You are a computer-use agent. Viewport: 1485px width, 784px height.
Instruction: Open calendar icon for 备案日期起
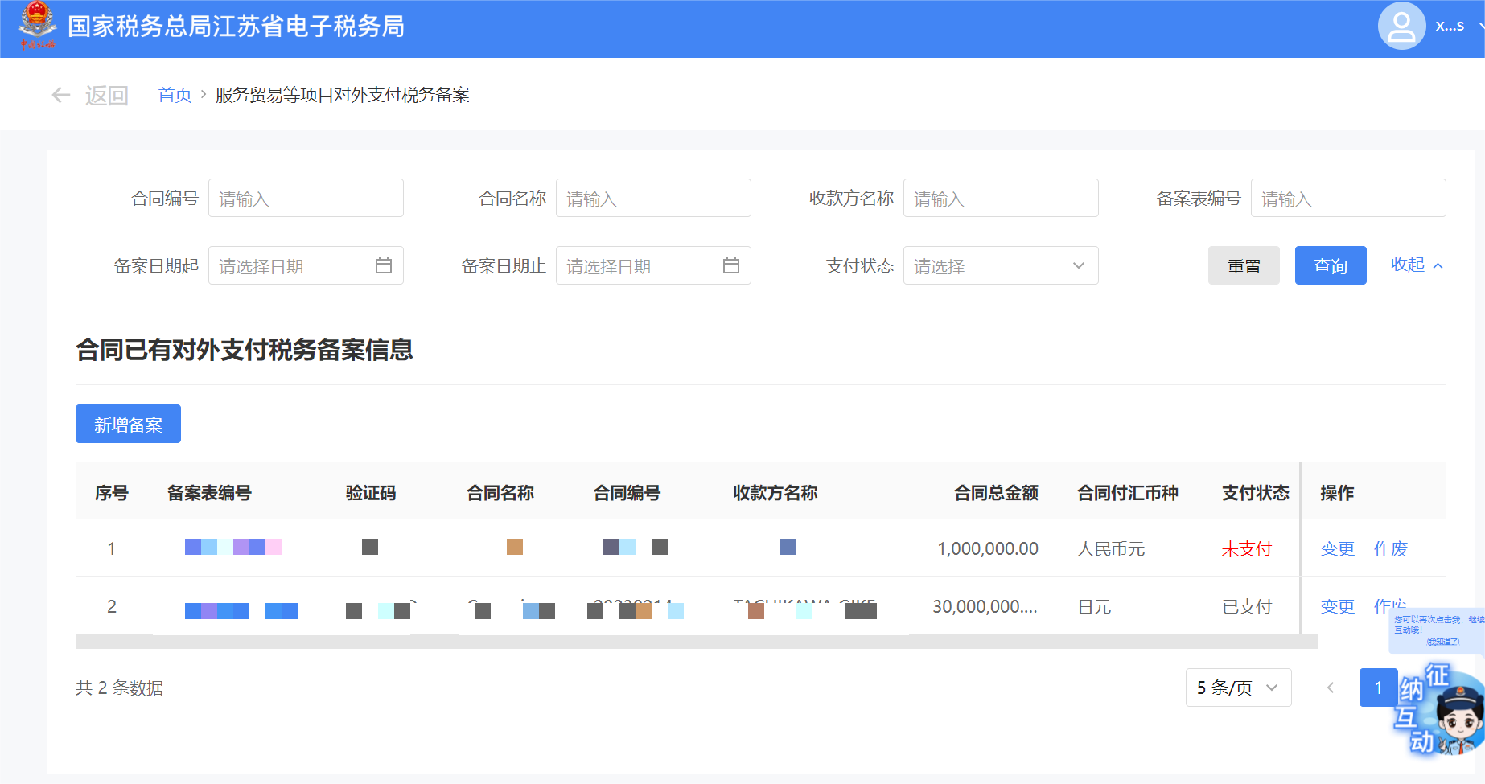pos(384,265)
